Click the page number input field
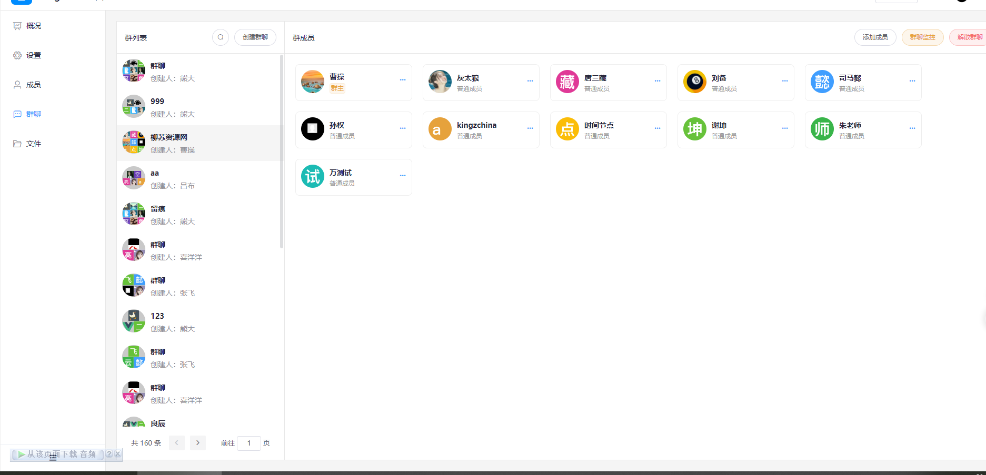Viewport: 986px width, 475px height. coord(249,443)
